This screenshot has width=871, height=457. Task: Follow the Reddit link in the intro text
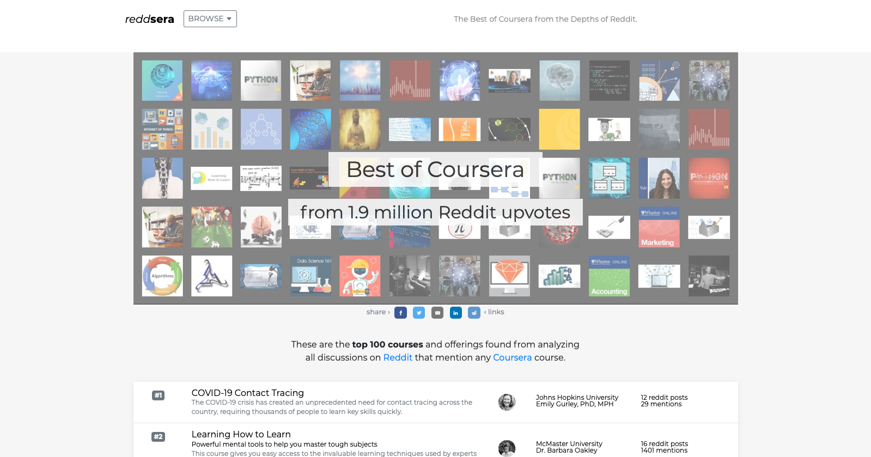tap(398, 357)
